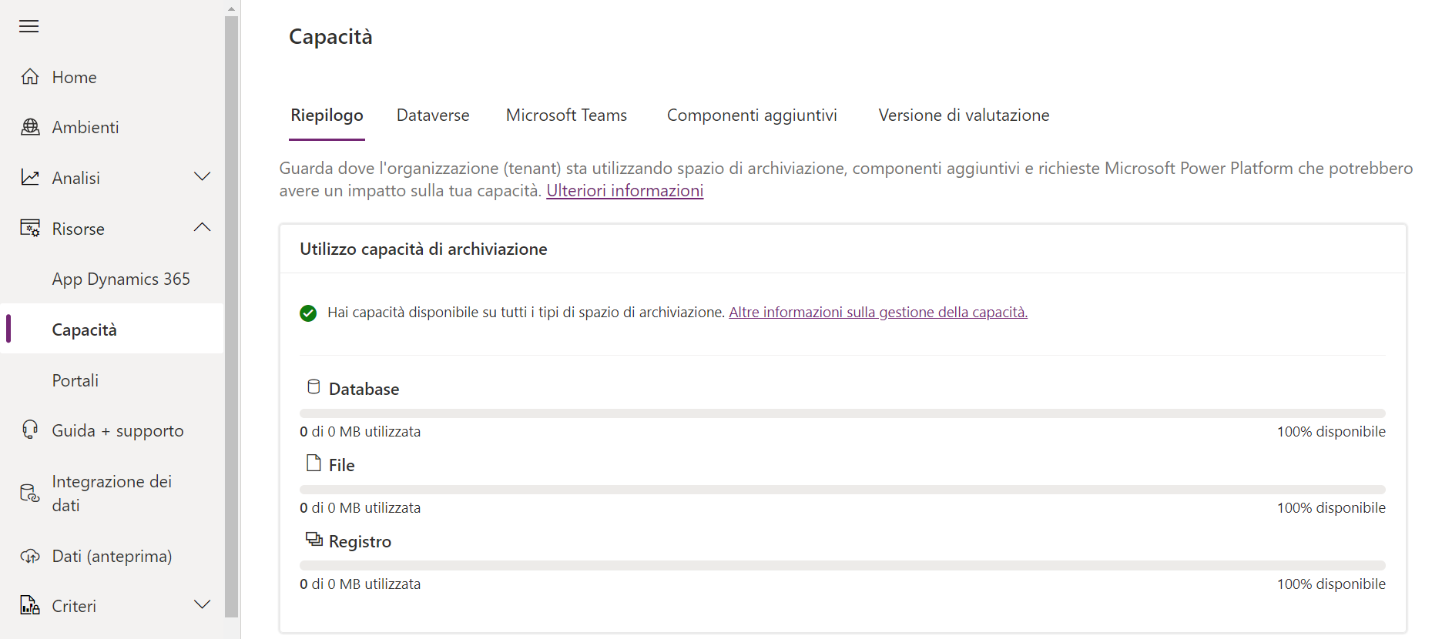Image resolution: width=1442 pixels, height=639 pixels.
Task: Select the Versione di valutazione tab
Action: [964, 115]
